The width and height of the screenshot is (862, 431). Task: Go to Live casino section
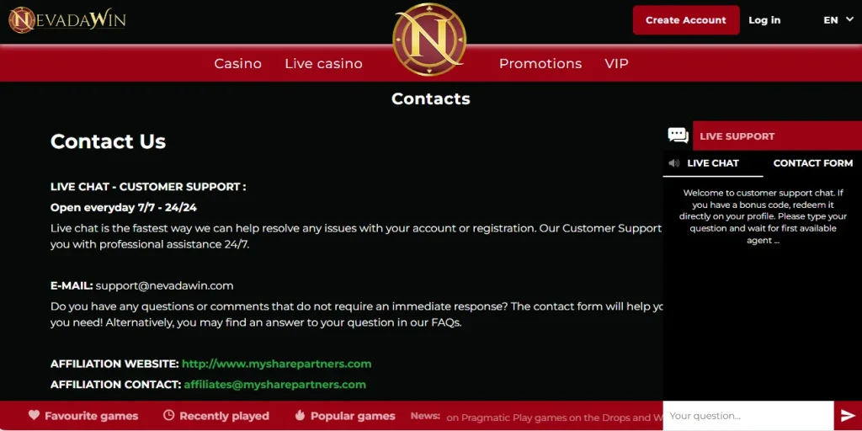coord(323,64)
